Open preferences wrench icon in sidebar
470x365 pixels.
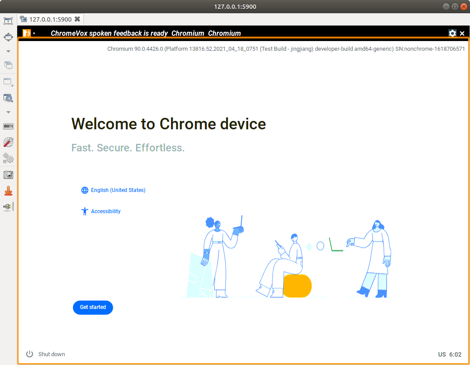point(8,142)
